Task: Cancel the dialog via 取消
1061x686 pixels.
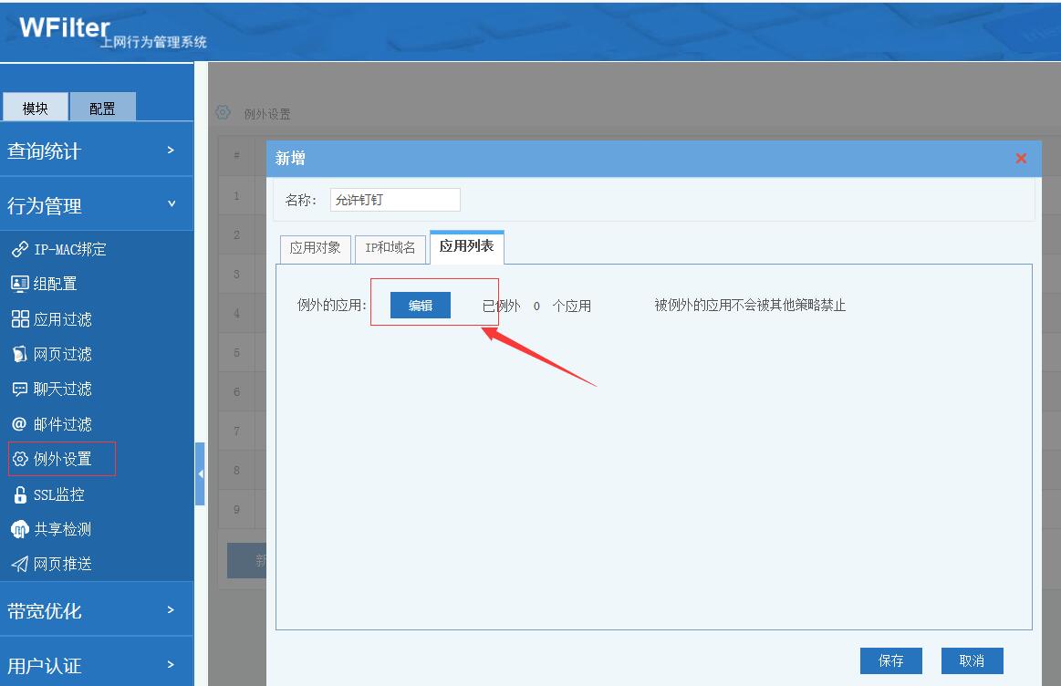Action: click(x=972, y=660)
